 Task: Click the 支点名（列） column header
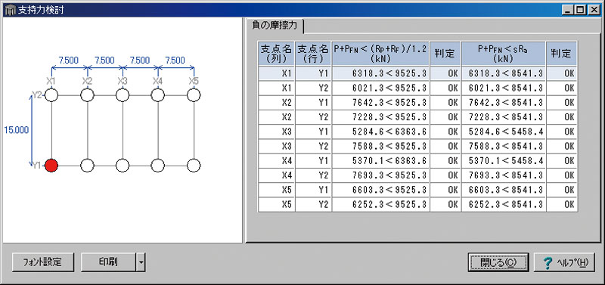pos(276,54)
